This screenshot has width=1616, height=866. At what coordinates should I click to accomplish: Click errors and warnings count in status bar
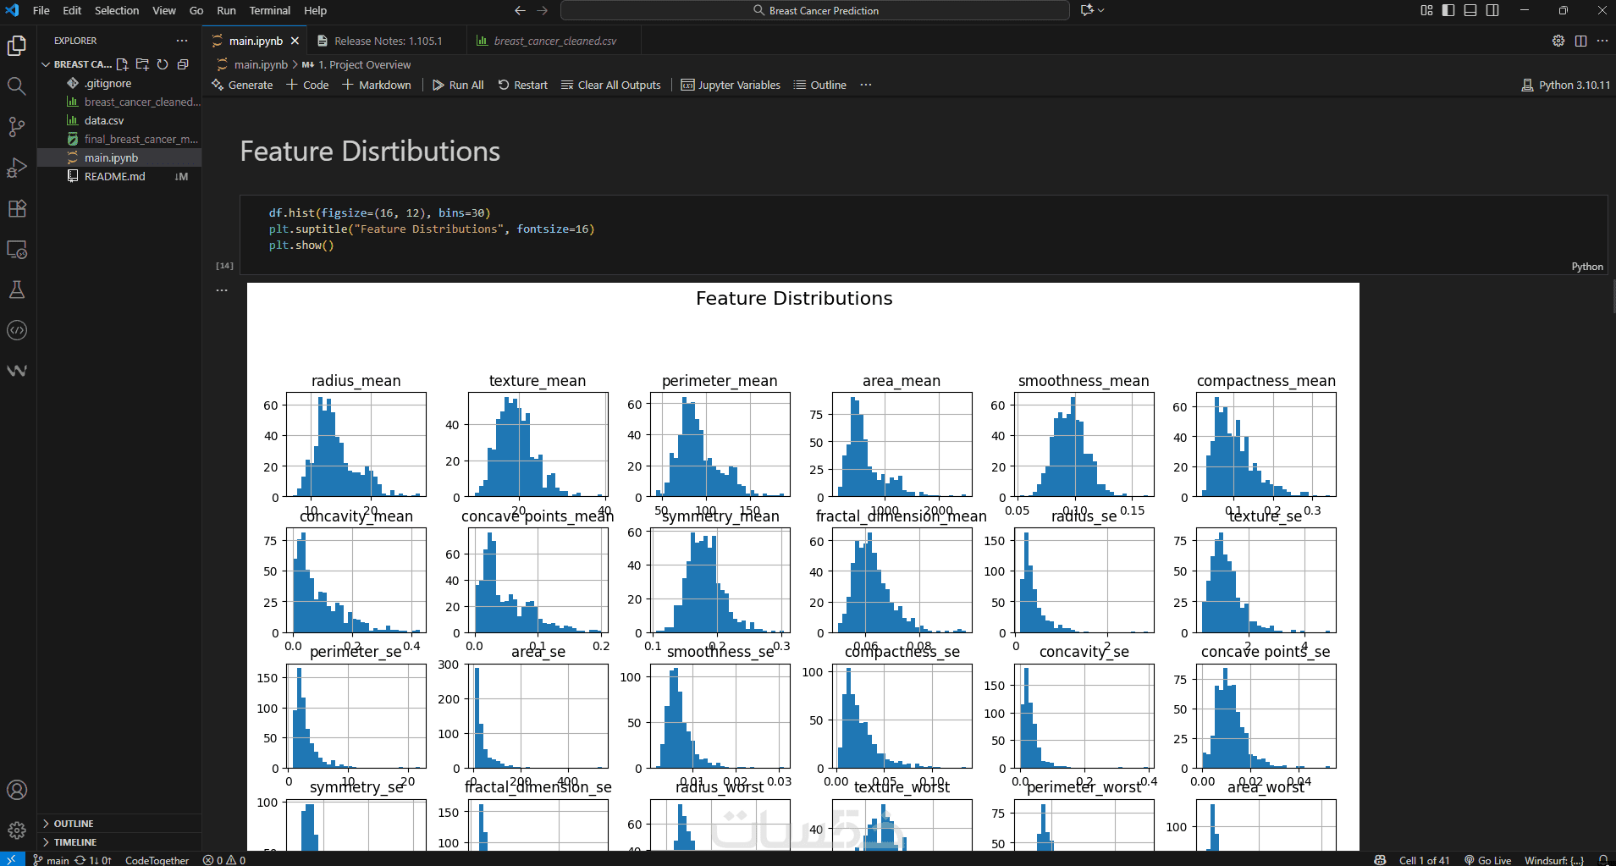coord(224,860)
